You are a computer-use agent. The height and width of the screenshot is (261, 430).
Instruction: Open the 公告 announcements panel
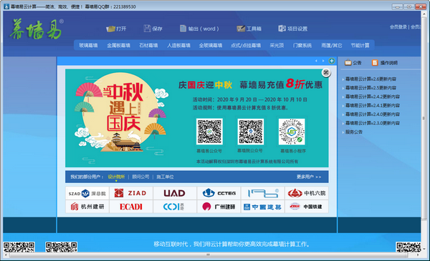pos(353,63)
